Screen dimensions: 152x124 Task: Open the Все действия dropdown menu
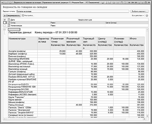[x=138, y=15]
